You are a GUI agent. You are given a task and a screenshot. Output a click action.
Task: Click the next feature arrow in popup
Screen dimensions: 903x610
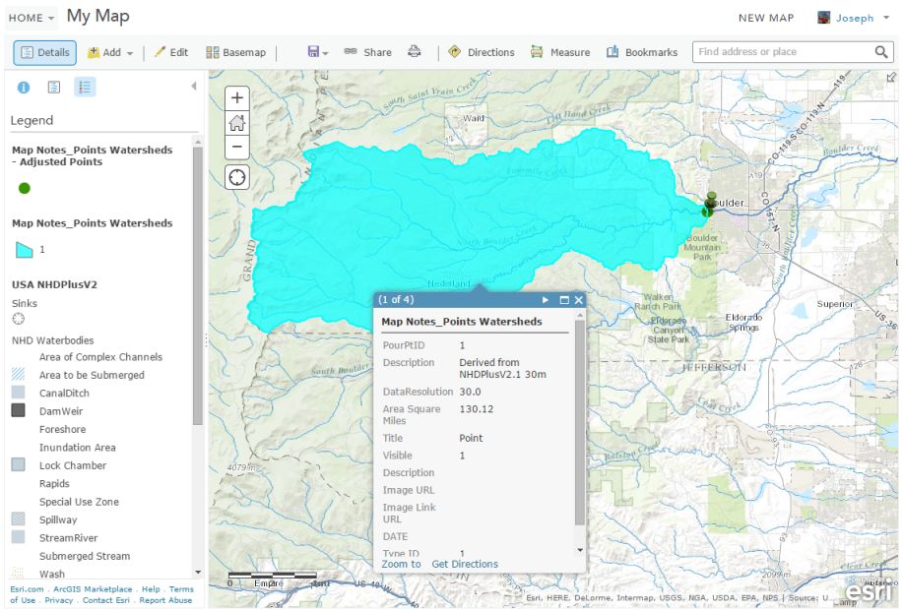tap(546, 300)
